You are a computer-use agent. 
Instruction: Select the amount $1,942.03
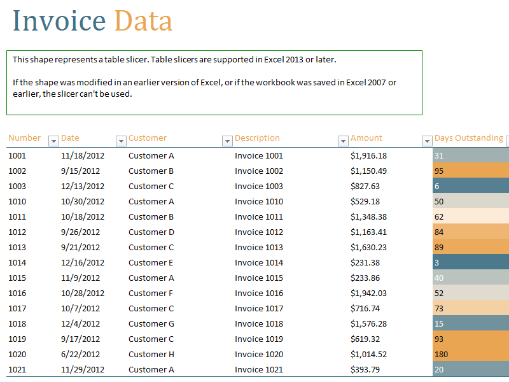[x=368, y=294]
